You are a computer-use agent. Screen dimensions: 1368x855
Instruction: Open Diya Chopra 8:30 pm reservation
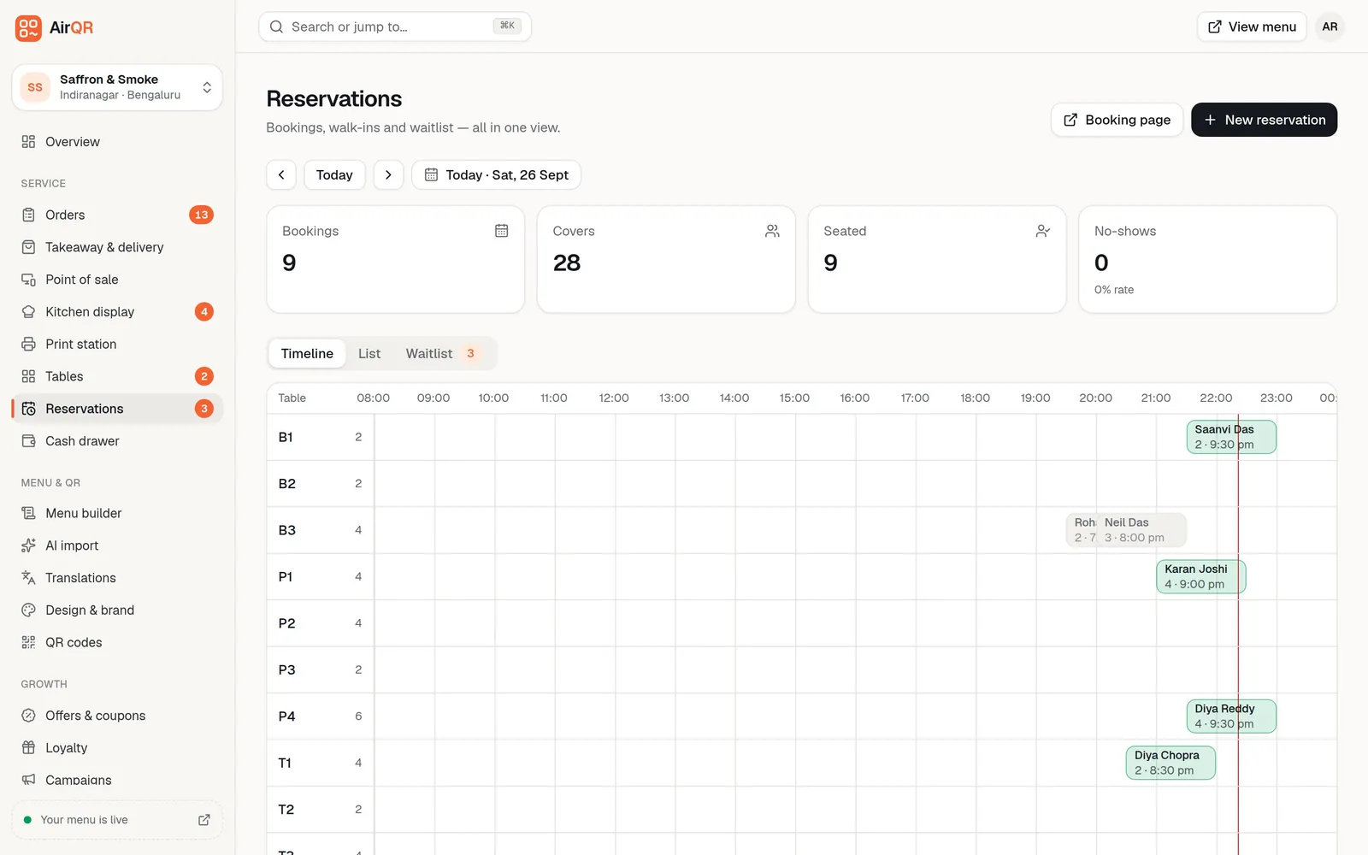(x=1170, y=763)
